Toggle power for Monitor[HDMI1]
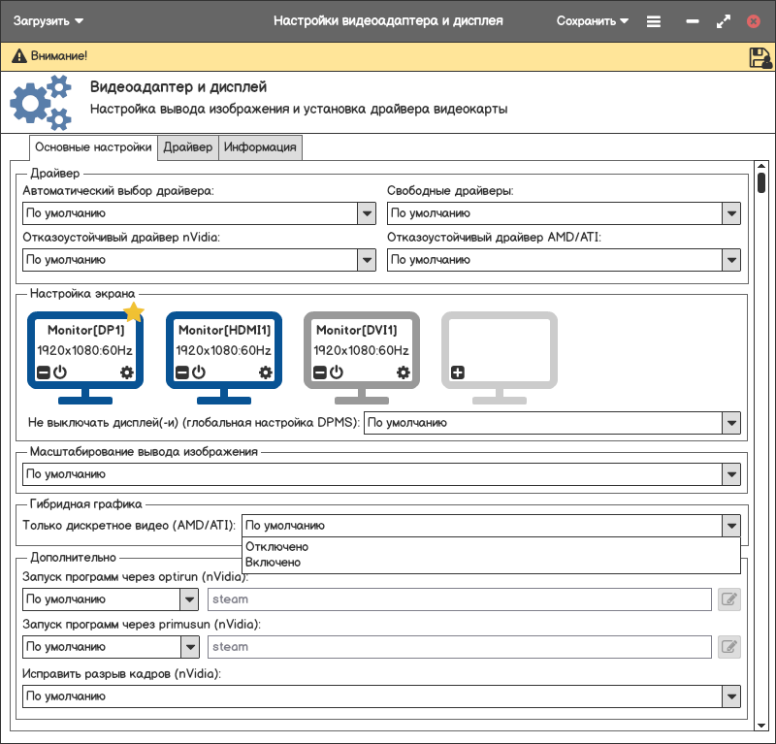Viewport: 776px width, 744px height. pyautogui.click(x=198, y=372)
